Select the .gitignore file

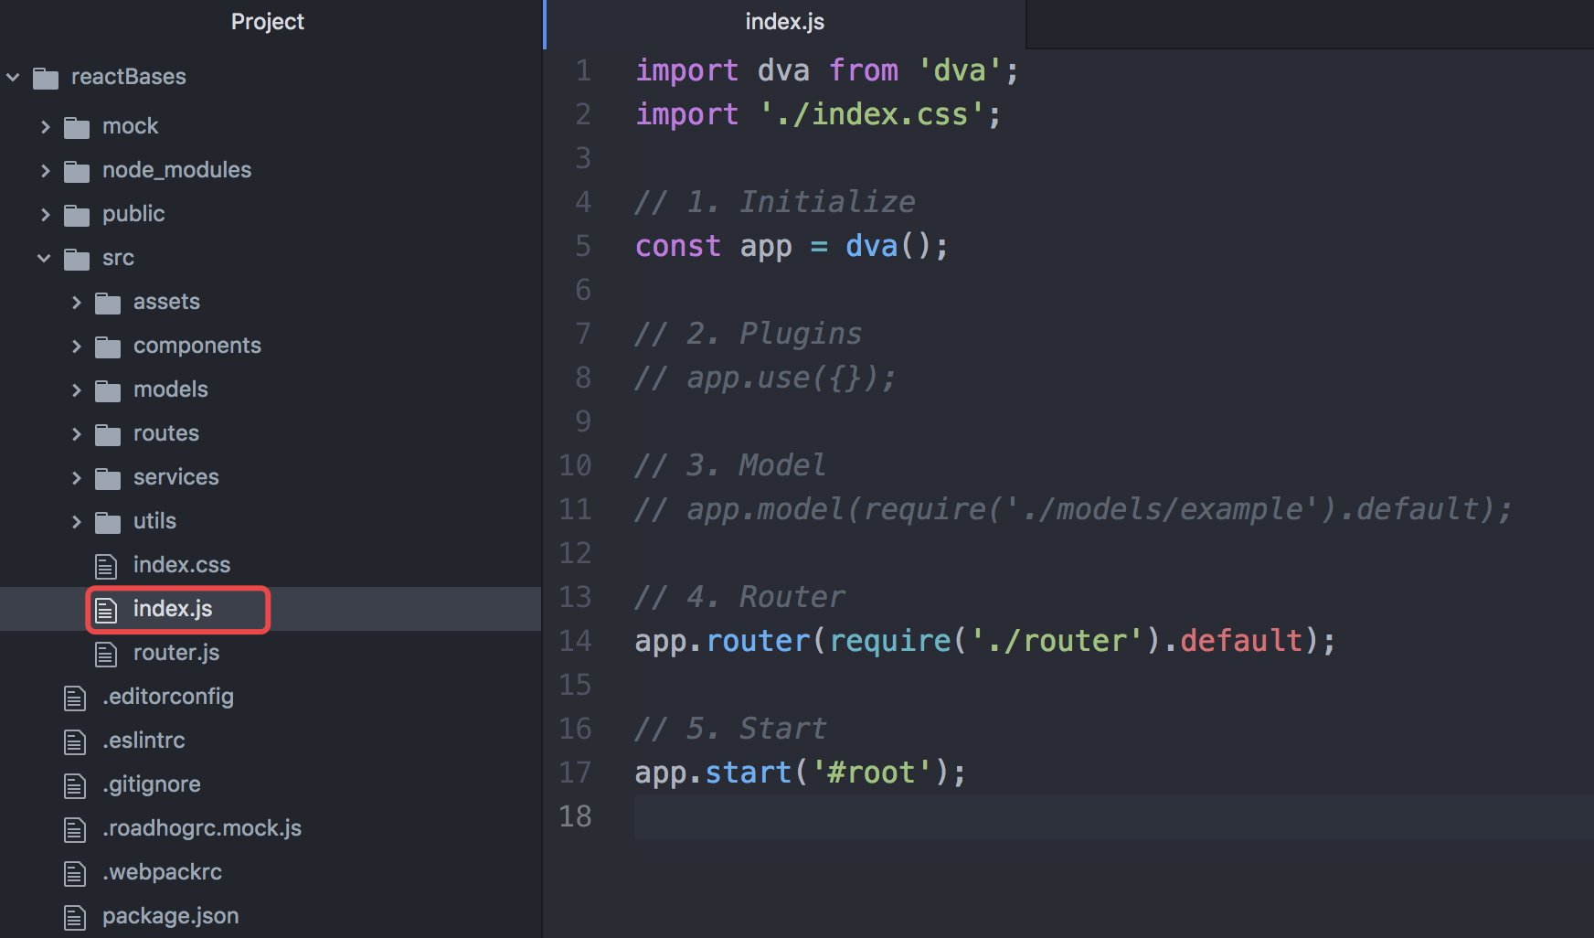pos(152,784)
